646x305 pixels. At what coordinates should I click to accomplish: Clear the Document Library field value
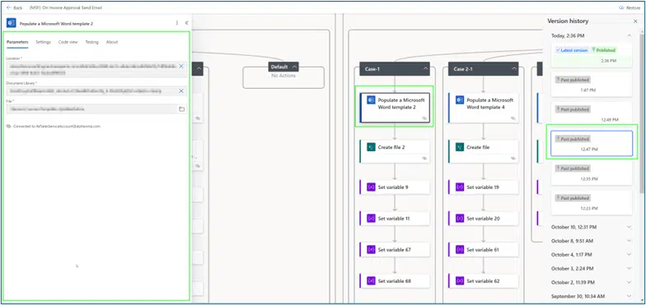point(181,90)
